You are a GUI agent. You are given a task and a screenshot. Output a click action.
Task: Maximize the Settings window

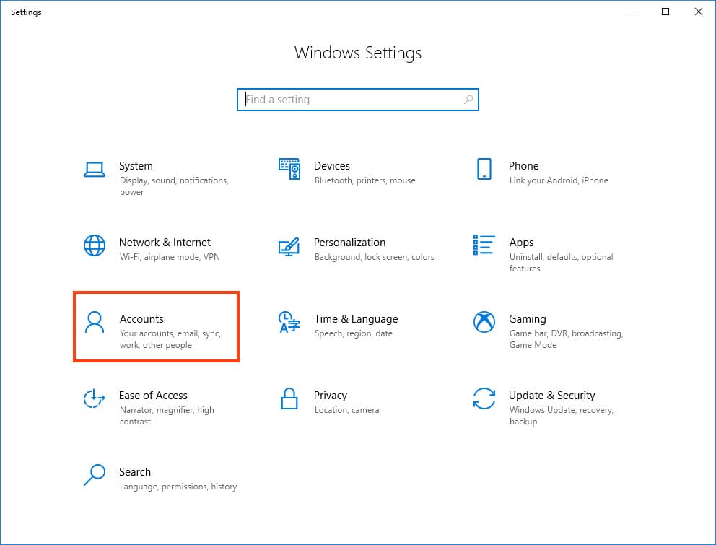665,12
